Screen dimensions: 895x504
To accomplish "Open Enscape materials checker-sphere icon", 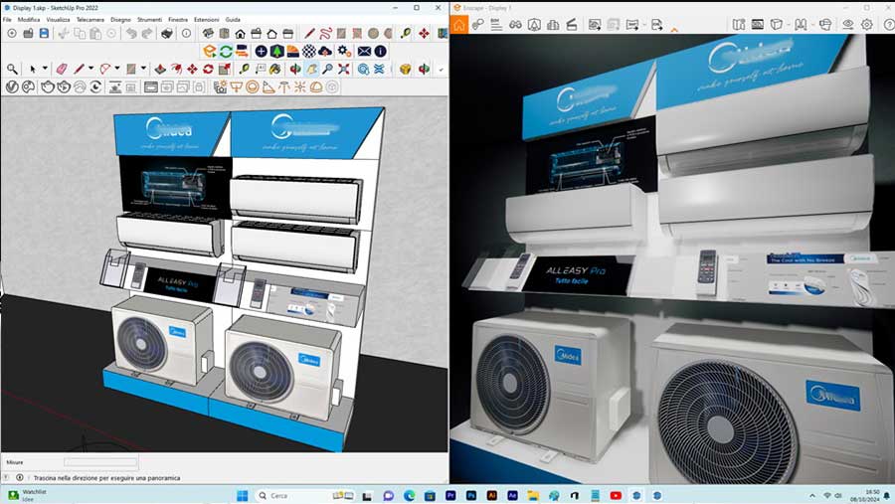I will (309, 51).
